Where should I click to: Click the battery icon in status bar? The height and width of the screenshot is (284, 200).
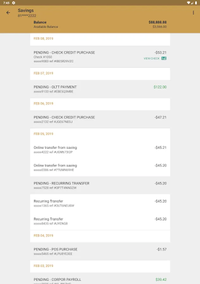197,3
